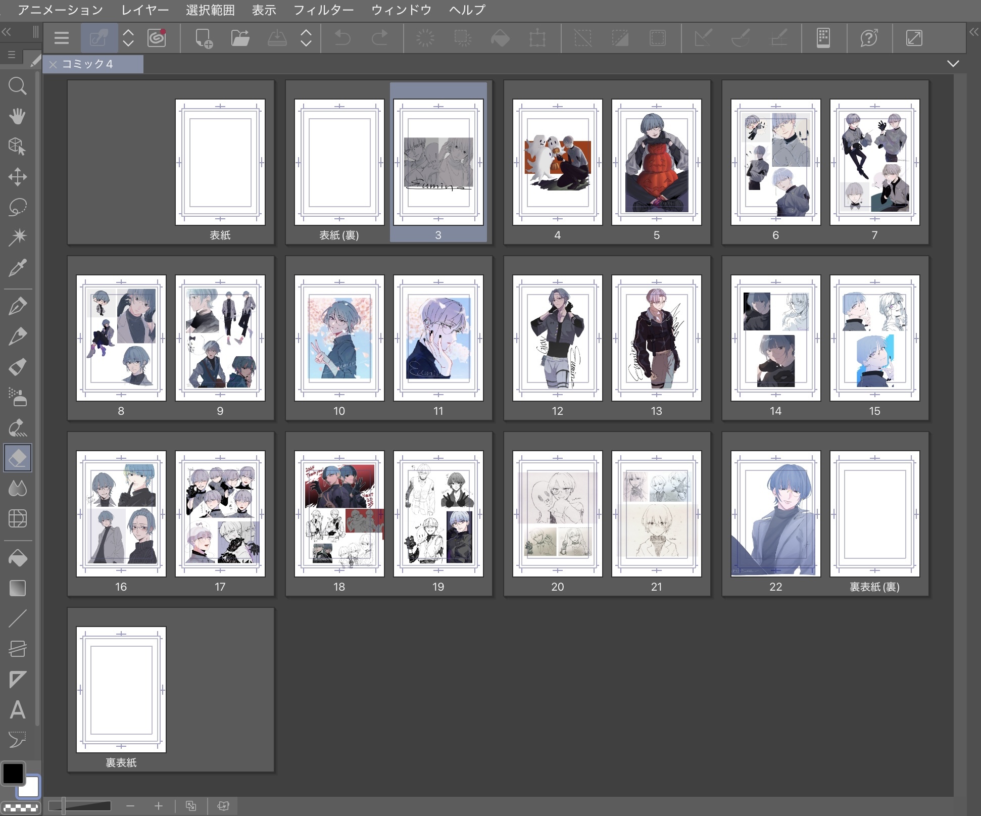
Task: Toggle transparent color swatch
Action: 21,807
